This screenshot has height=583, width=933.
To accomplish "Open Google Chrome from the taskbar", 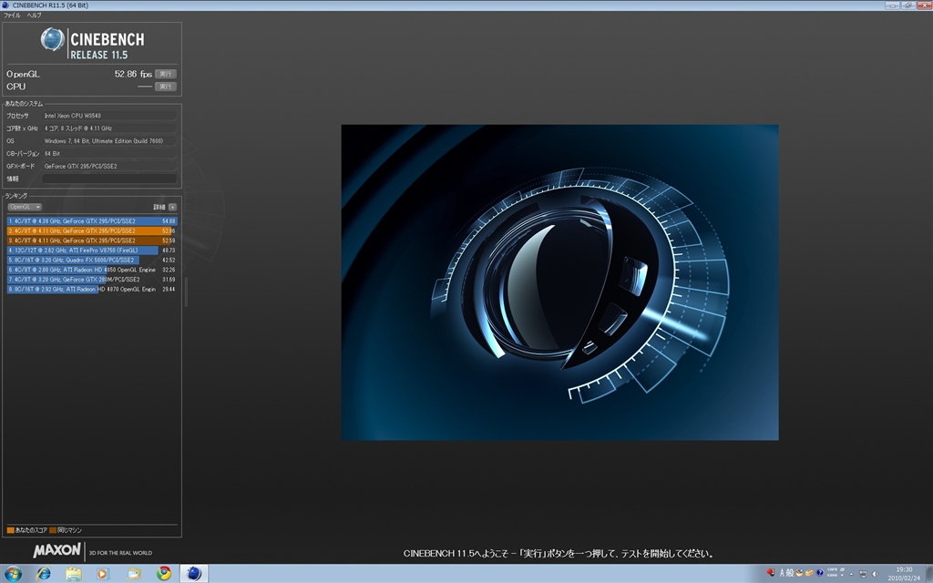I will [163, 573].
